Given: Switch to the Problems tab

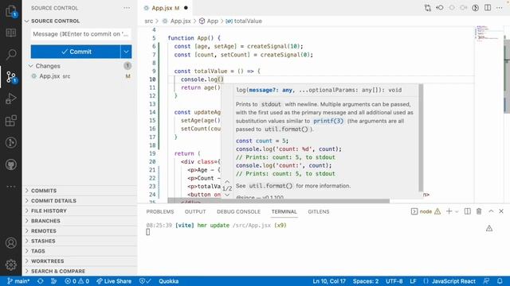Looking at the screenshot, I should coord(160,211).
